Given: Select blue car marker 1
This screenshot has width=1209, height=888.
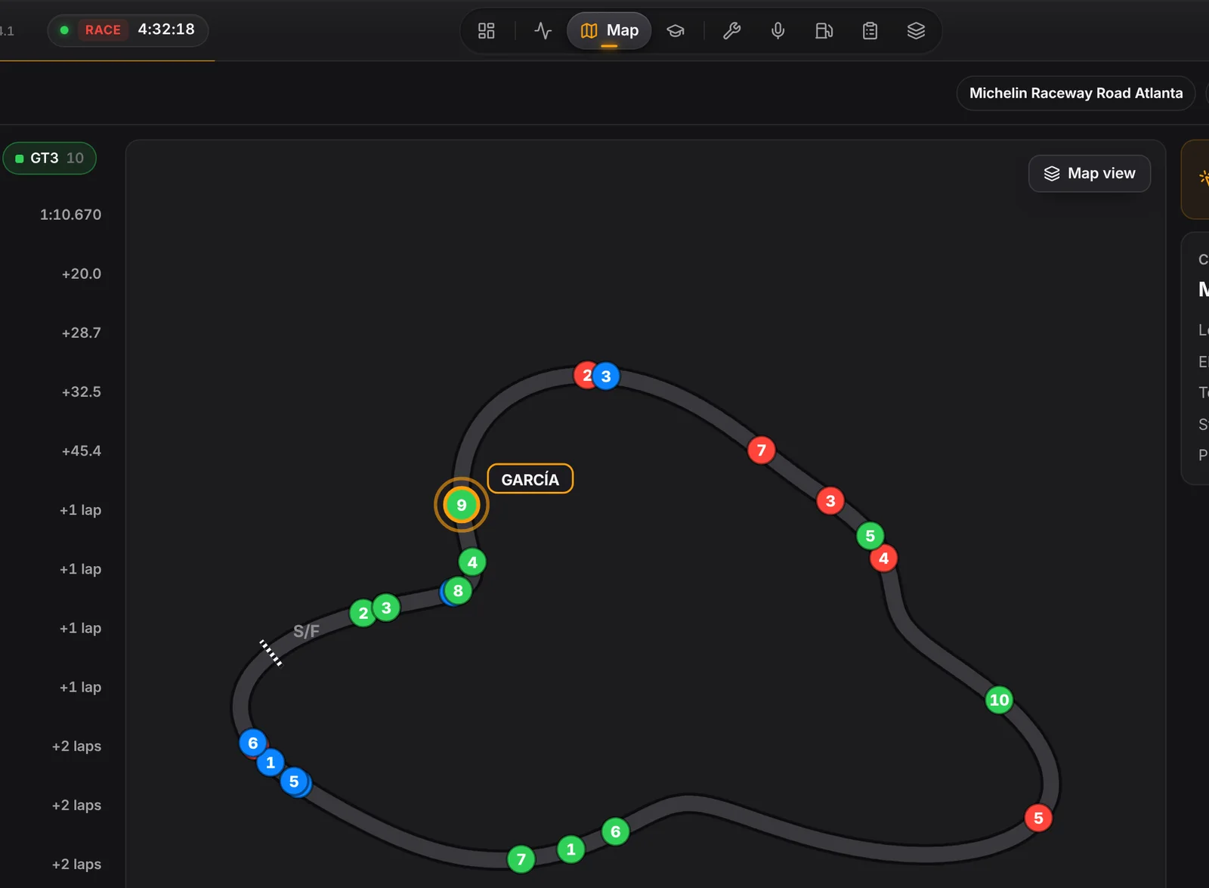Looking at the screenshot, I should [271, 763].
